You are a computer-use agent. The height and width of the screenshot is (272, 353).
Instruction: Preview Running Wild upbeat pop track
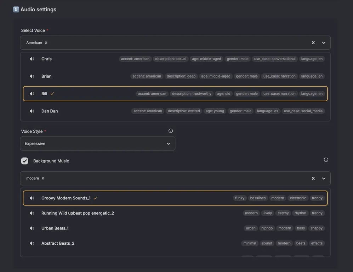(32, 213)
